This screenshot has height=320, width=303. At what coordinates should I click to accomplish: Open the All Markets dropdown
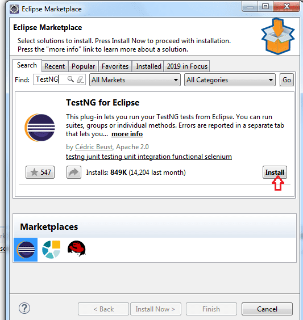135,80
